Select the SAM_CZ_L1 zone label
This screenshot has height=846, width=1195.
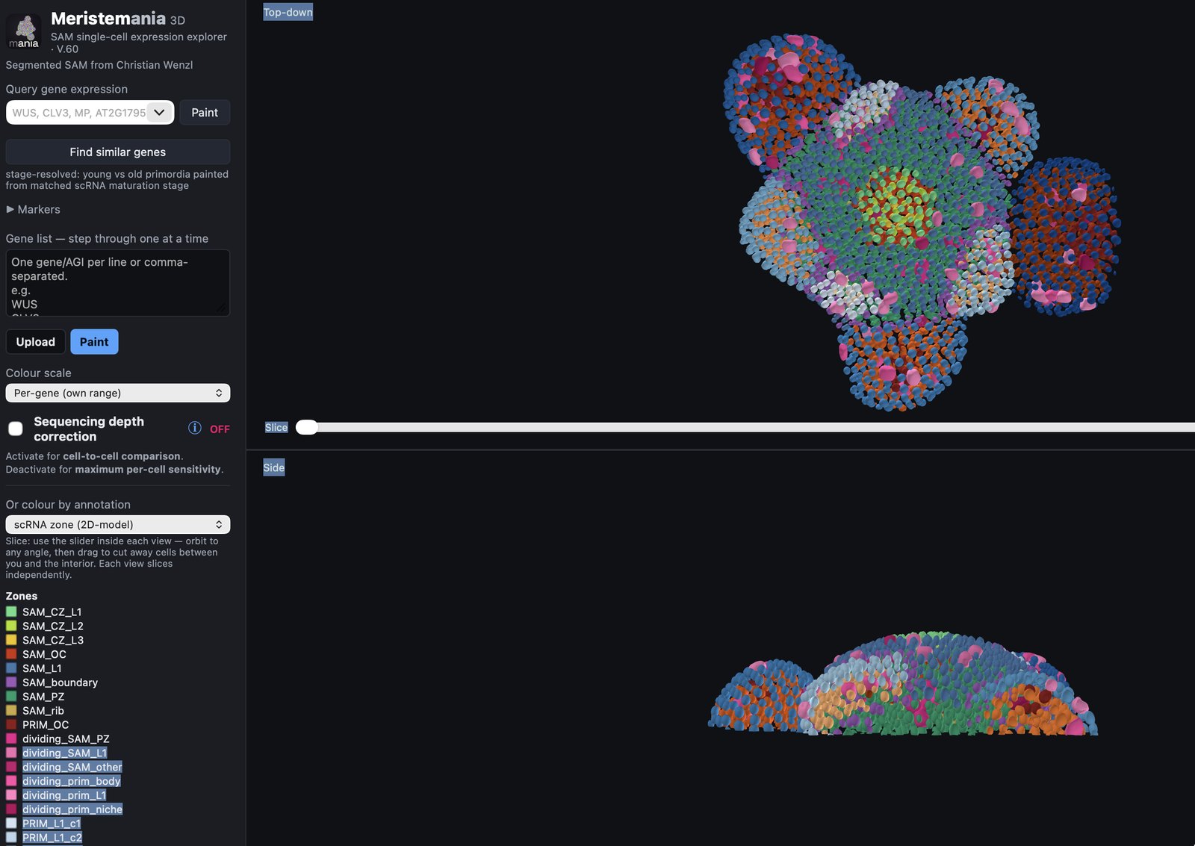(x=52, y=612)
